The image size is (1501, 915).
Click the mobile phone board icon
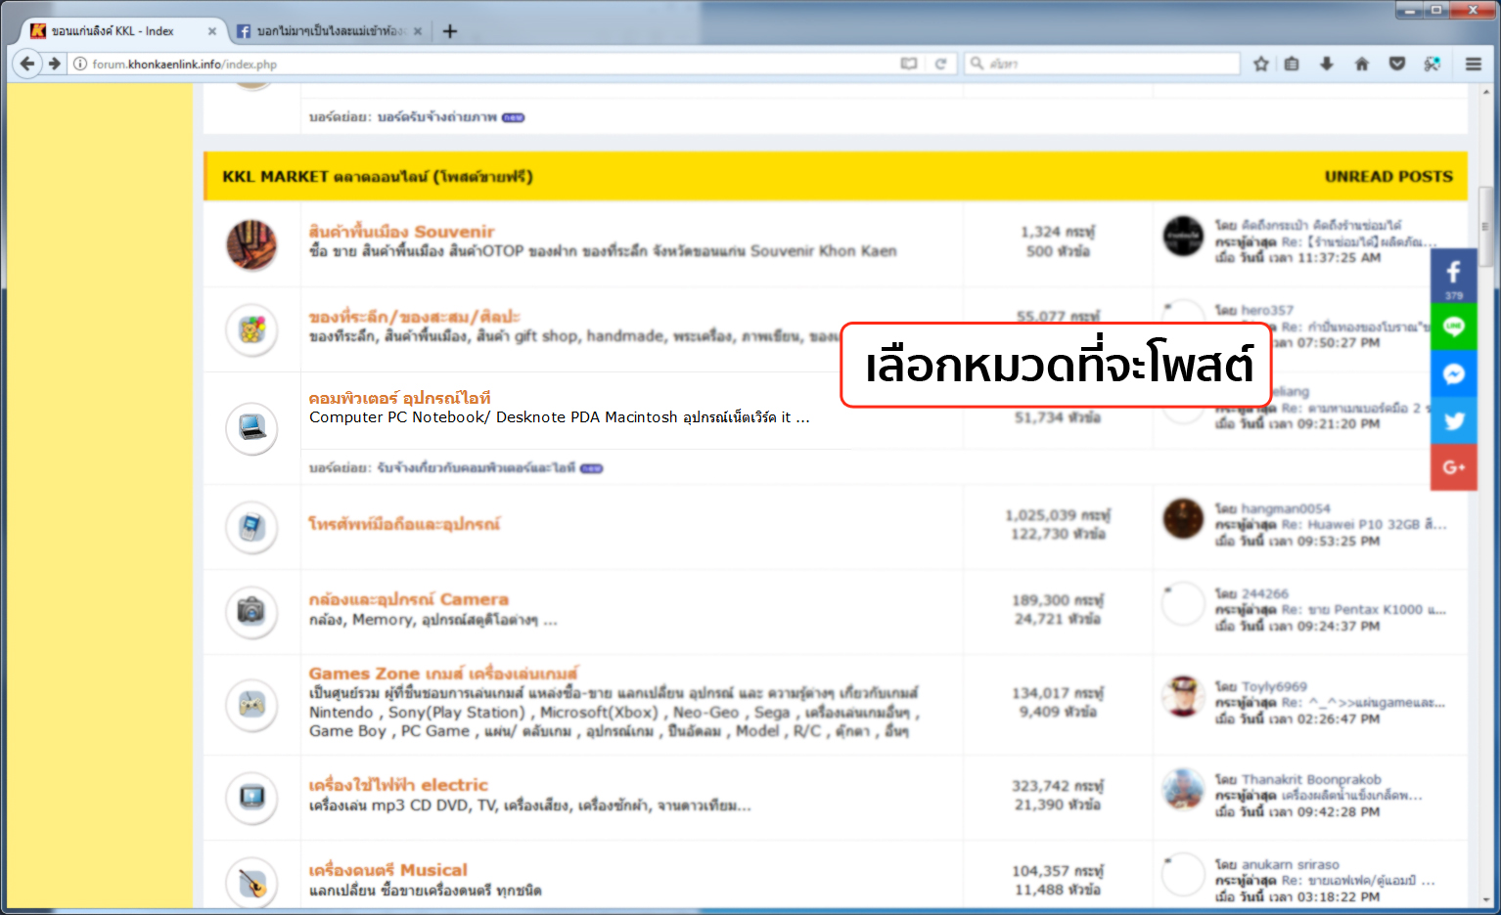[x=251, y=528]
